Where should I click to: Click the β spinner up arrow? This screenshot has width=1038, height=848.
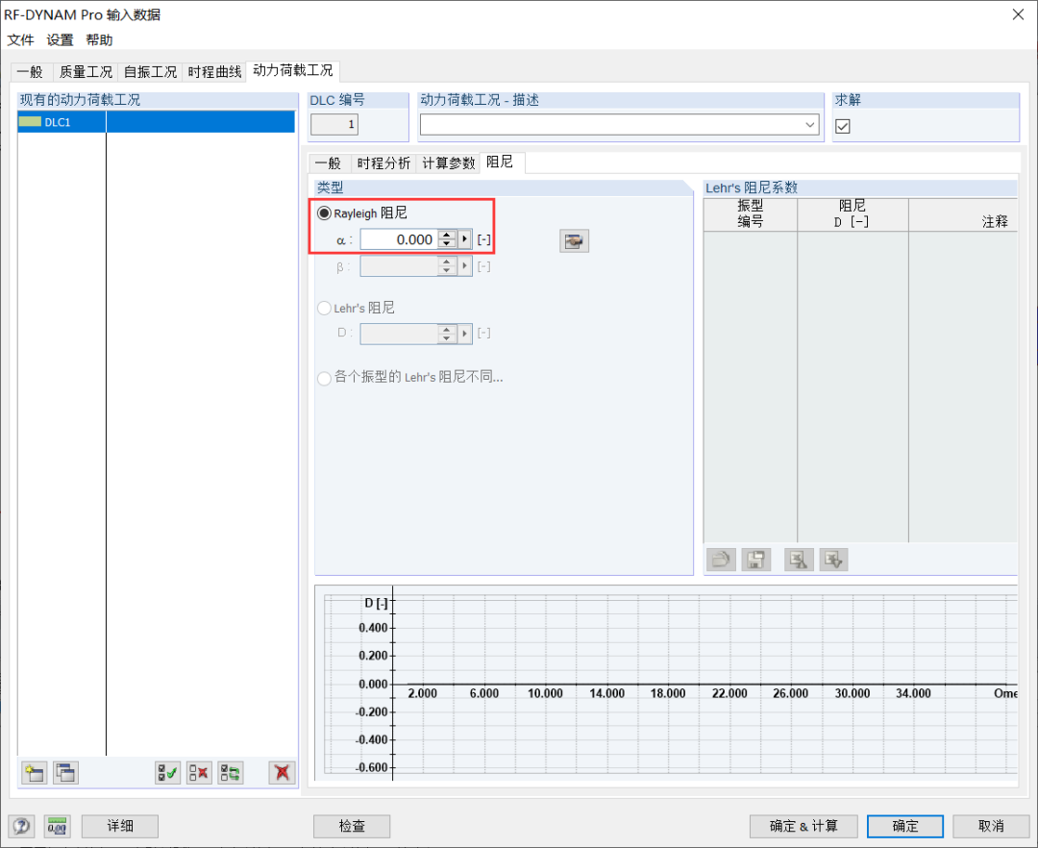pyautogui.click(x=448, y=262)
